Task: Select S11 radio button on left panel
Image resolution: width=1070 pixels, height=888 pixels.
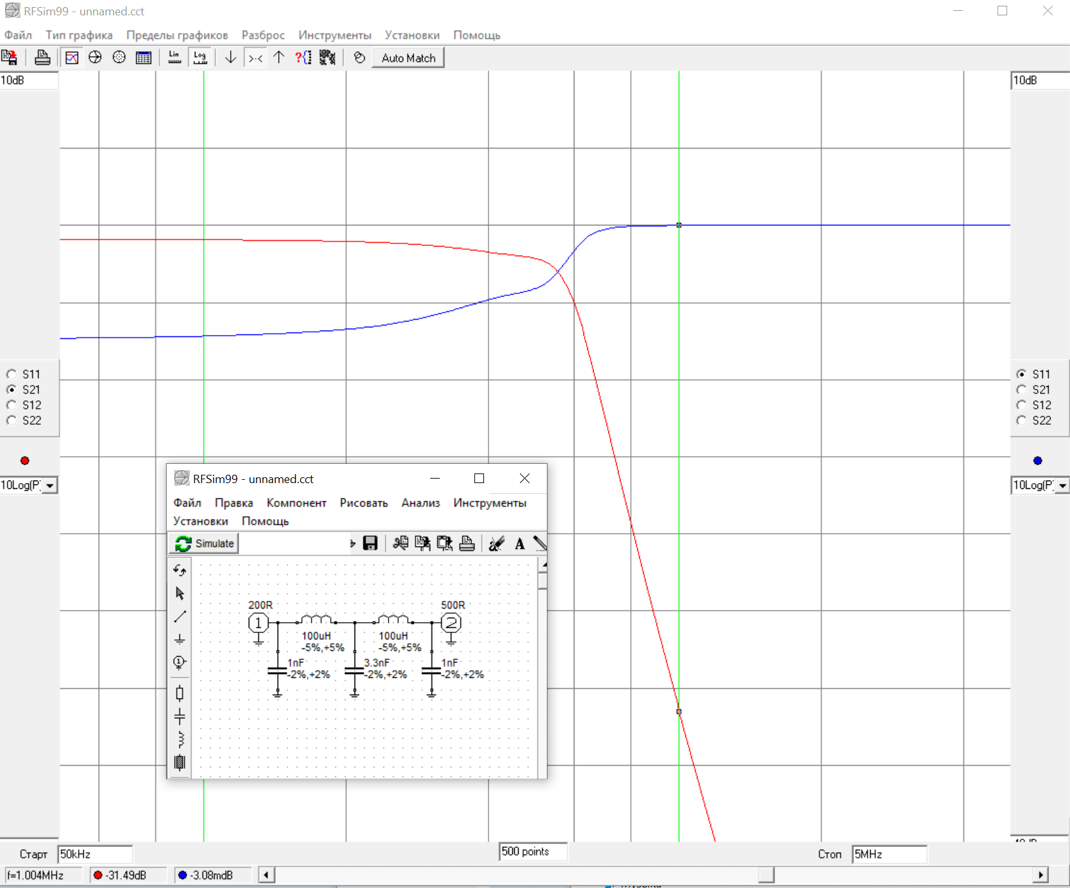Action: pyautogui.click(x=12, y=374)
